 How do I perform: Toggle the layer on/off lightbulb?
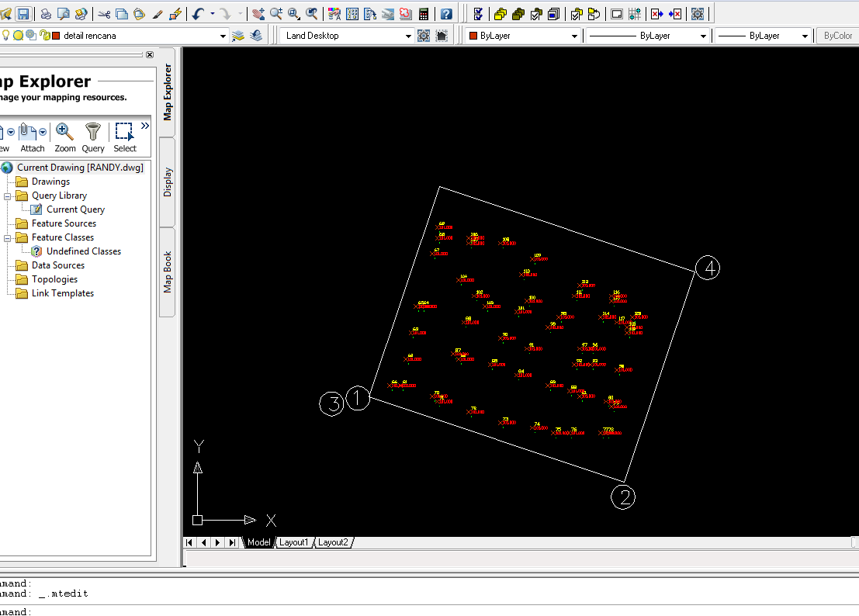pos(6,36)
